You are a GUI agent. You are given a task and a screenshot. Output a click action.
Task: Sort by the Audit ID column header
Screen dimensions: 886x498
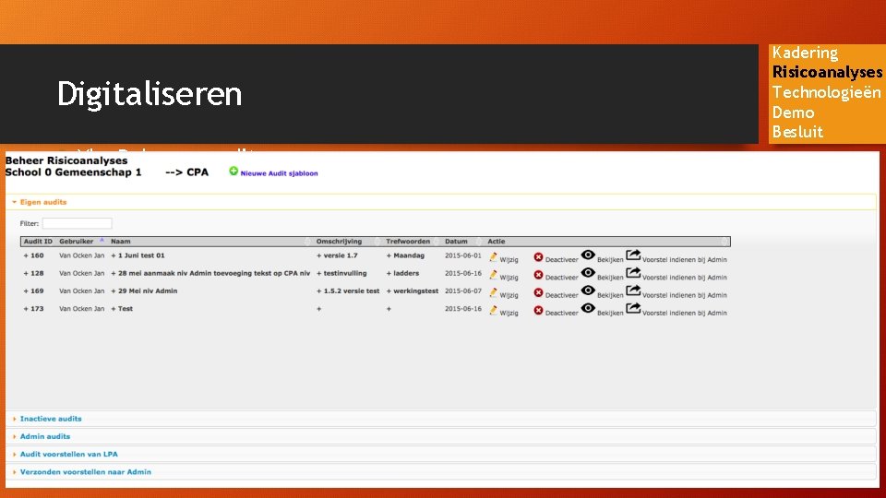[x=38, y=242]
